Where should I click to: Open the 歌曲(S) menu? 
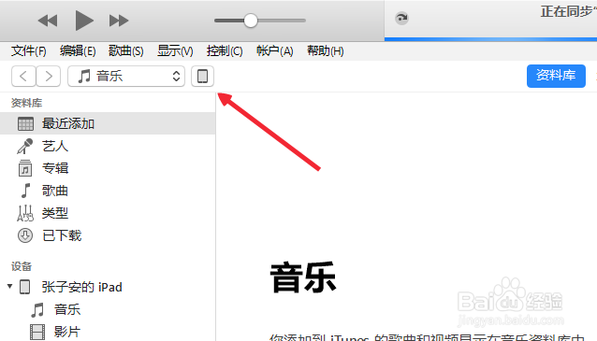126,51
